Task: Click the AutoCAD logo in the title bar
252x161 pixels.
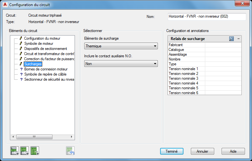Action: (x=5, y=4)
